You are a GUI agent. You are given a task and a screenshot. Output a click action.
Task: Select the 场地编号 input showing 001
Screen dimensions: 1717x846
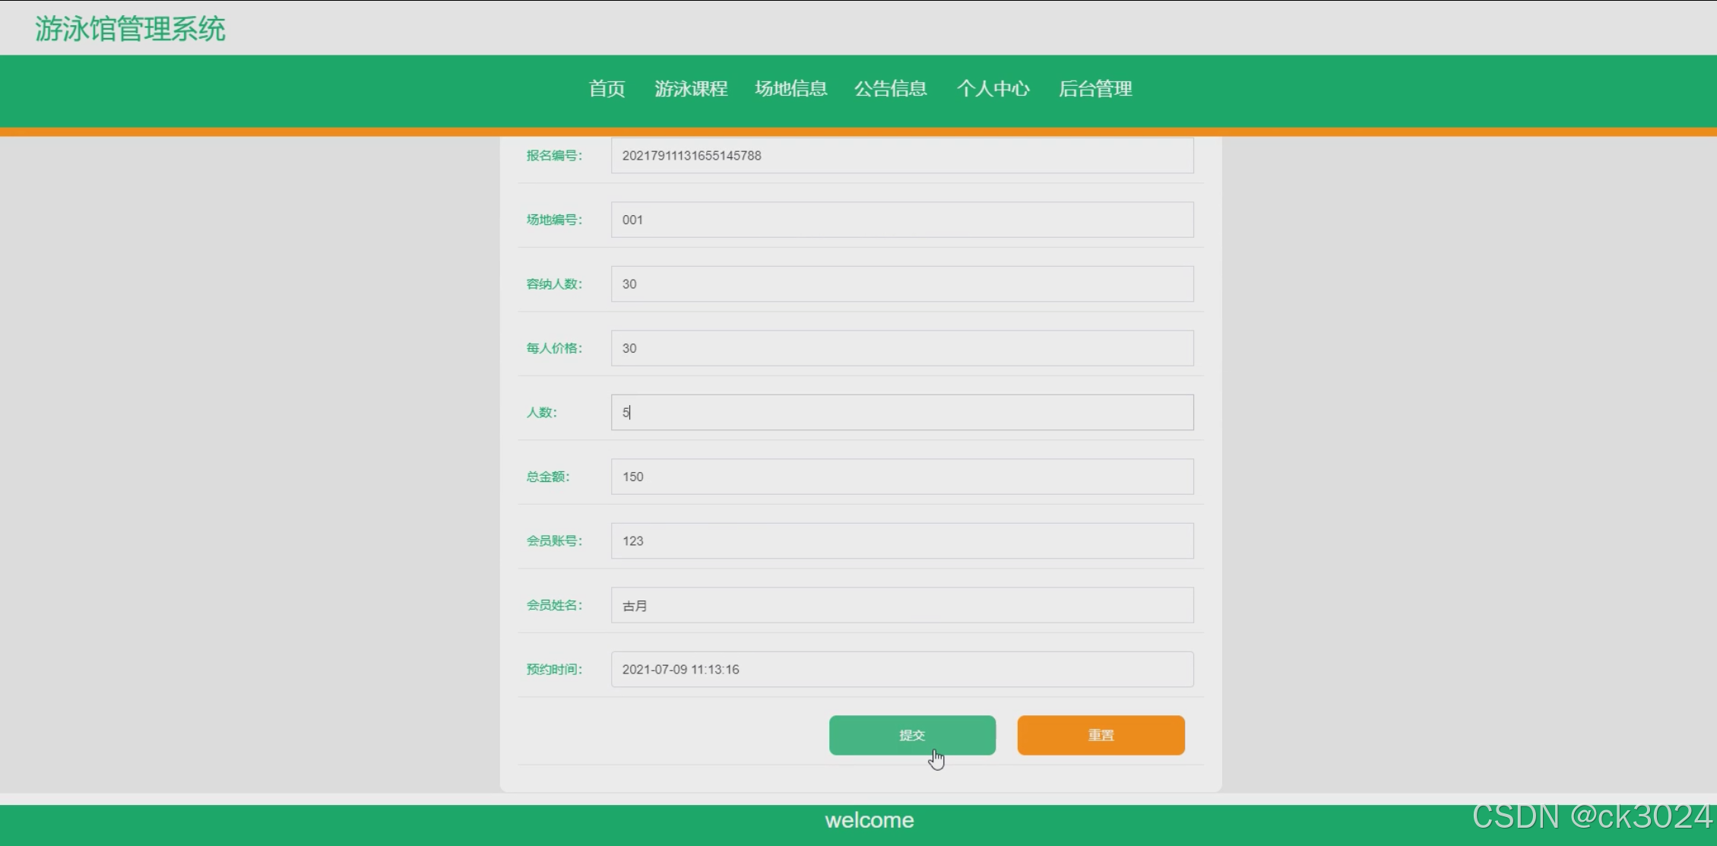click(x=901, y=220)
